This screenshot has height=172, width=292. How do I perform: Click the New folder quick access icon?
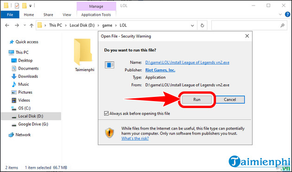click(24, 6)
